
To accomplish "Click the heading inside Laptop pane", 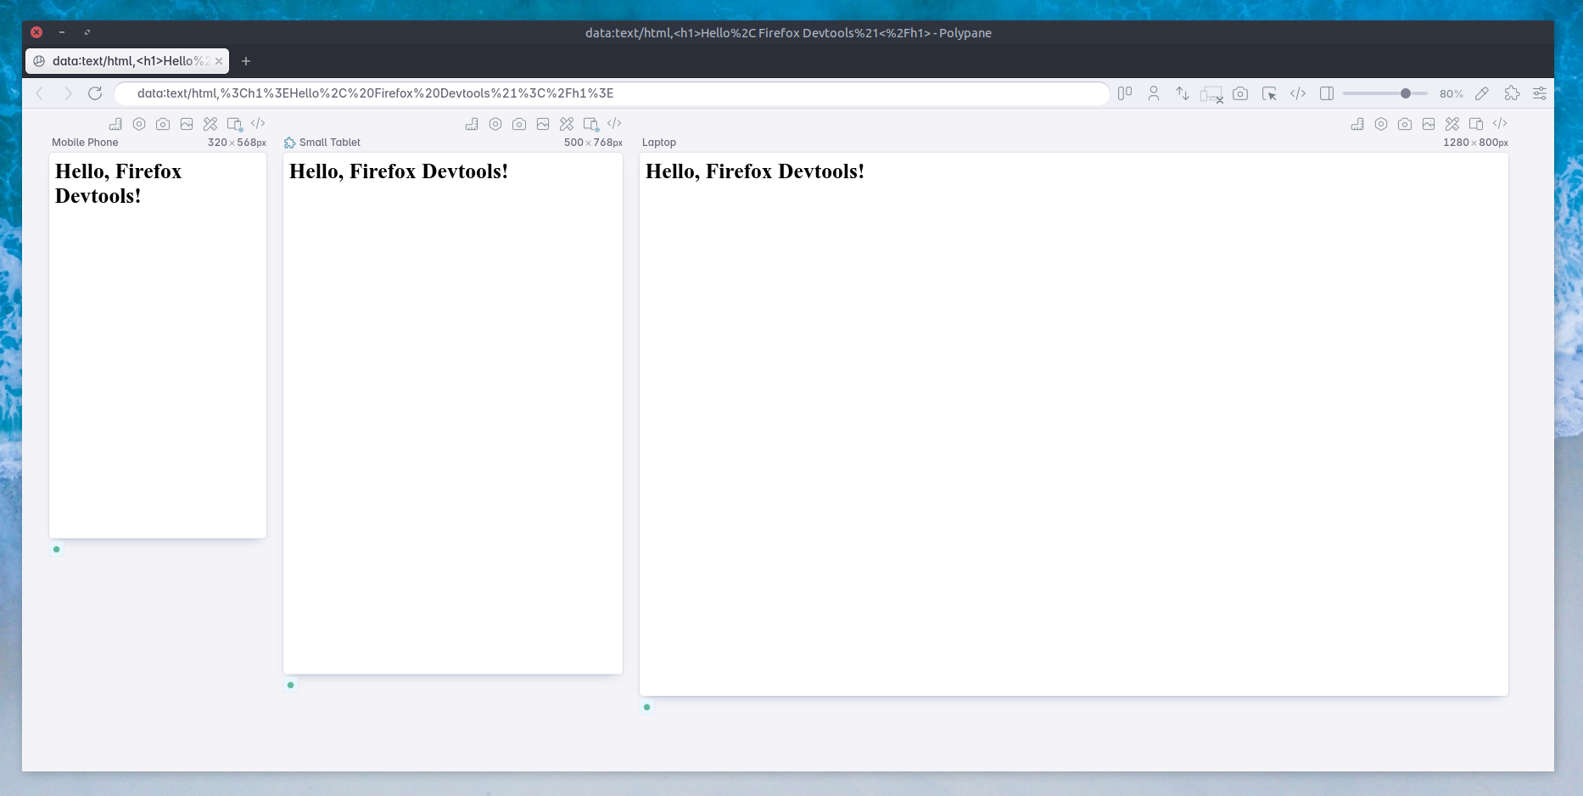I will pyautogui.click(x=755, y=171).
